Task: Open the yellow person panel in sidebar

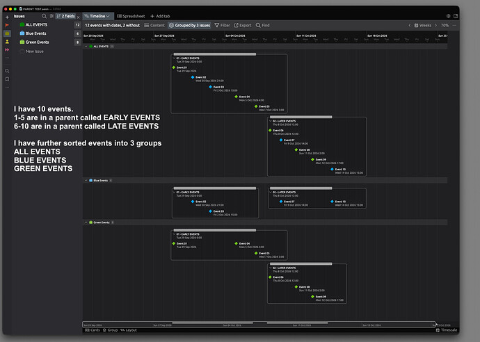Action: point(7,42)
